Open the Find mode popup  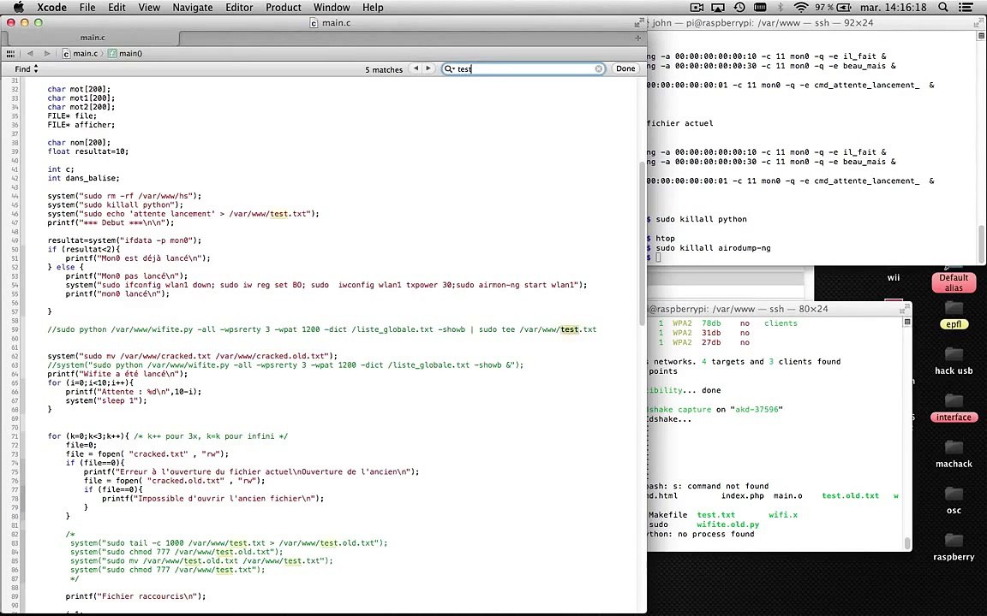[x=27, y=69]
